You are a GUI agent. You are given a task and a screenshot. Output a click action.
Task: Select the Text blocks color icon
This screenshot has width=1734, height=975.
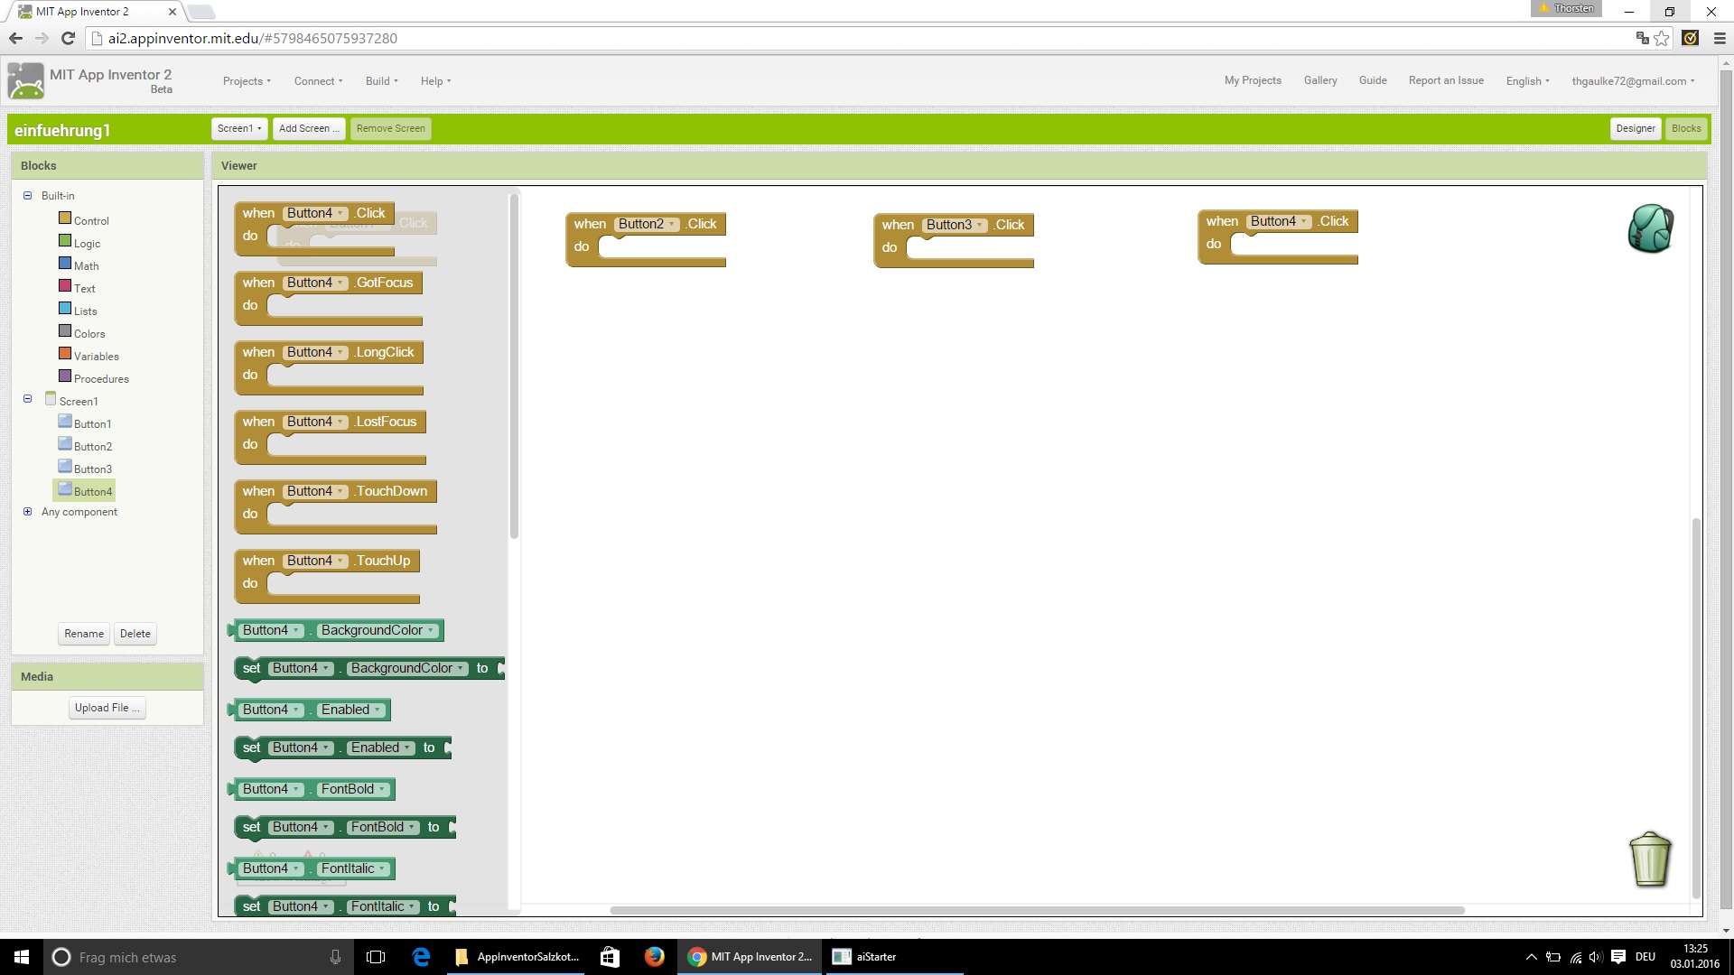point(65,286)
